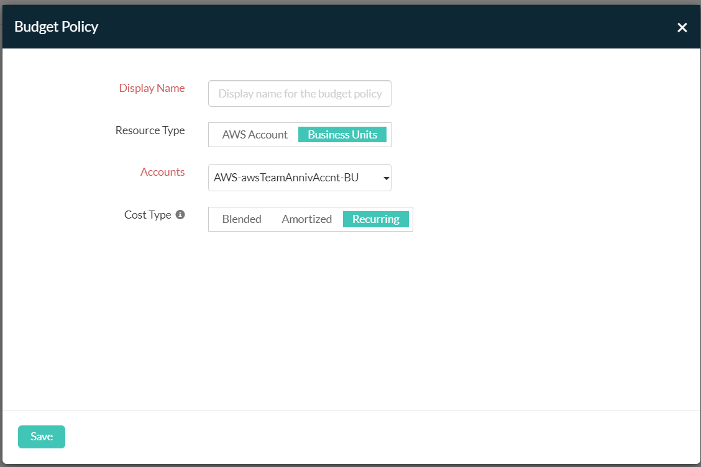This screenshot has width=701, height=467.
Task: Select Business Units resource type
Action: click(342, 135)
